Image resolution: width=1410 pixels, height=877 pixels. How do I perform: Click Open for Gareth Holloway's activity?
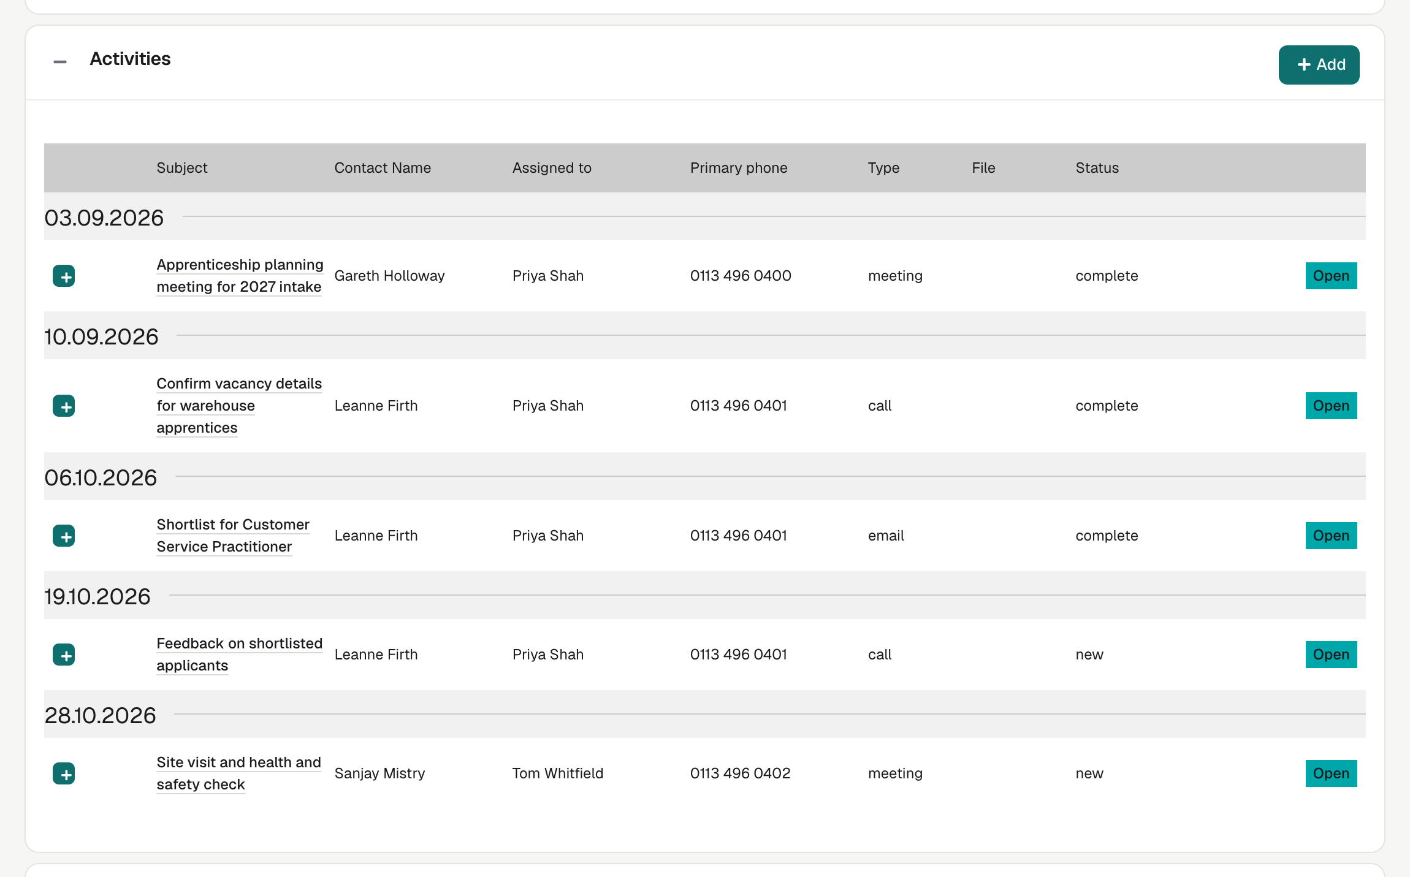(1331, 276)
